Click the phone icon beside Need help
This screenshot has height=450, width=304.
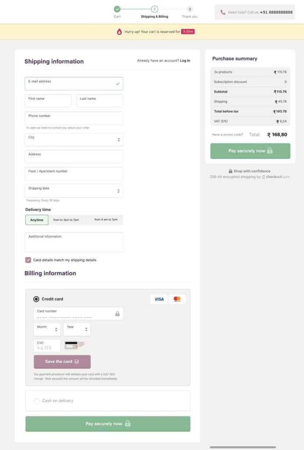click(223, 12)
